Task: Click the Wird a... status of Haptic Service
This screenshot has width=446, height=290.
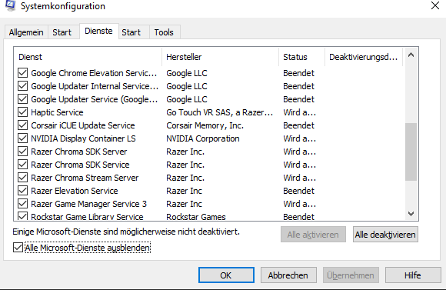Action: point(300,112)
